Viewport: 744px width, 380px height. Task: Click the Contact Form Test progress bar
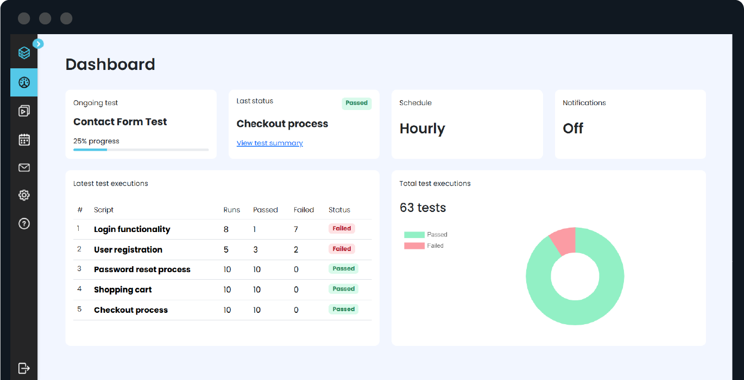(x=141, y=150)
